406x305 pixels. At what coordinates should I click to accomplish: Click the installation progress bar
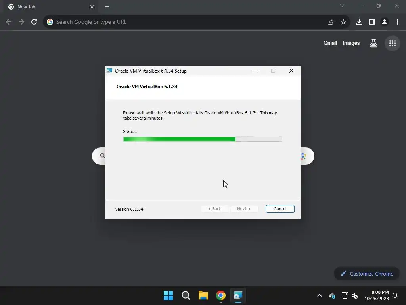(203, 139)
